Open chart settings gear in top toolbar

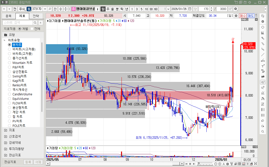[x=236, y=9]
